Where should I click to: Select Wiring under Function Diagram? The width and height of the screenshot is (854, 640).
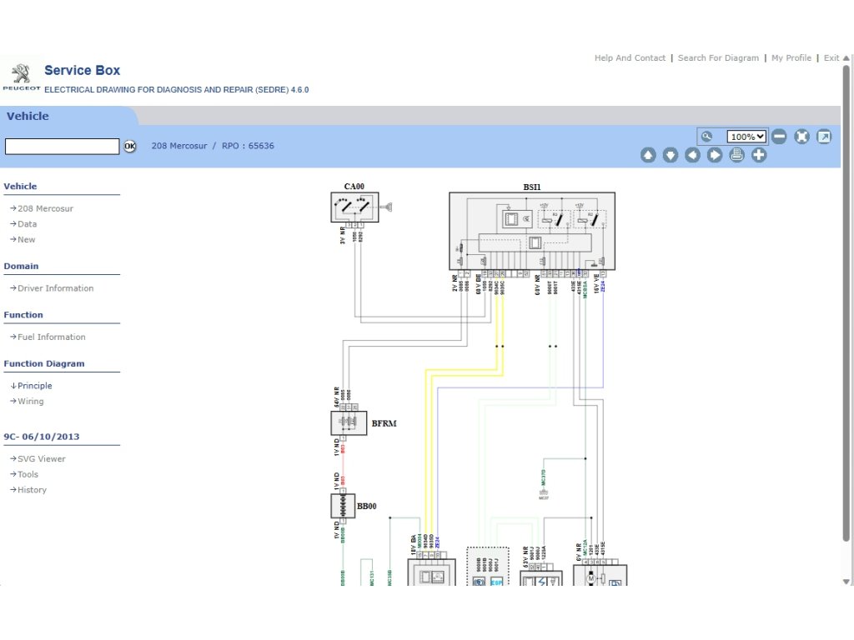tap(30, 402)
